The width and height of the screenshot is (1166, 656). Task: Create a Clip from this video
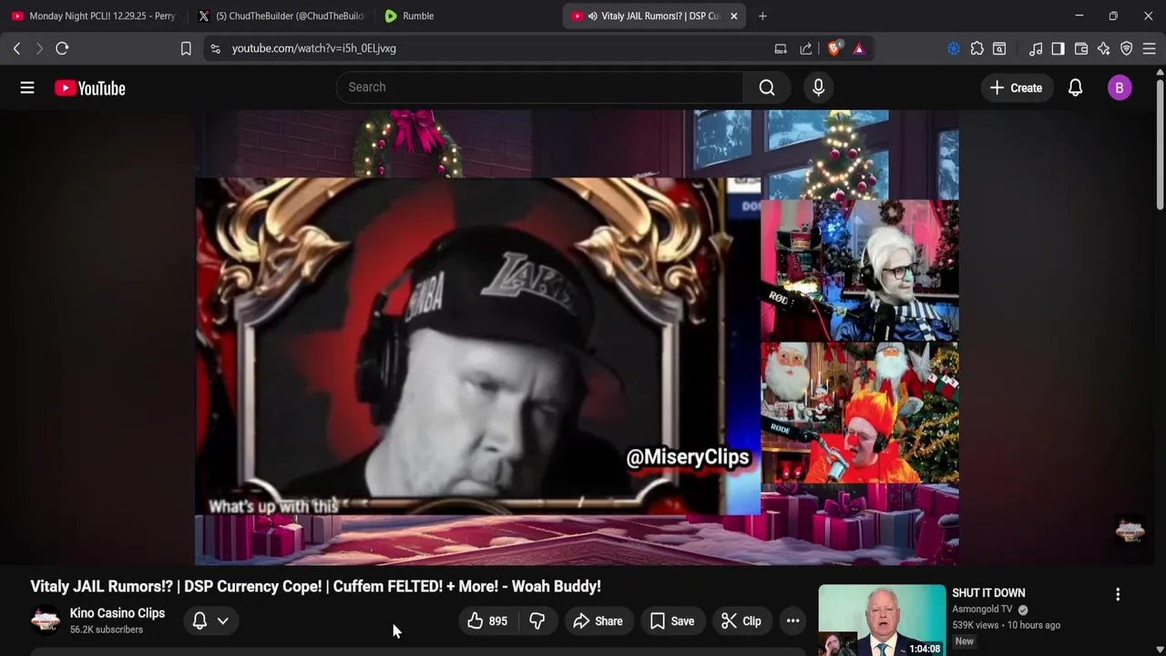click(742, 621)
